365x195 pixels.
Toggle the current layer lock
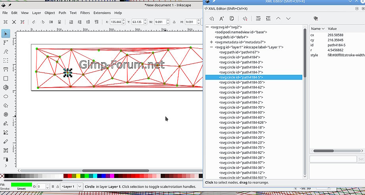coord(58,186)
